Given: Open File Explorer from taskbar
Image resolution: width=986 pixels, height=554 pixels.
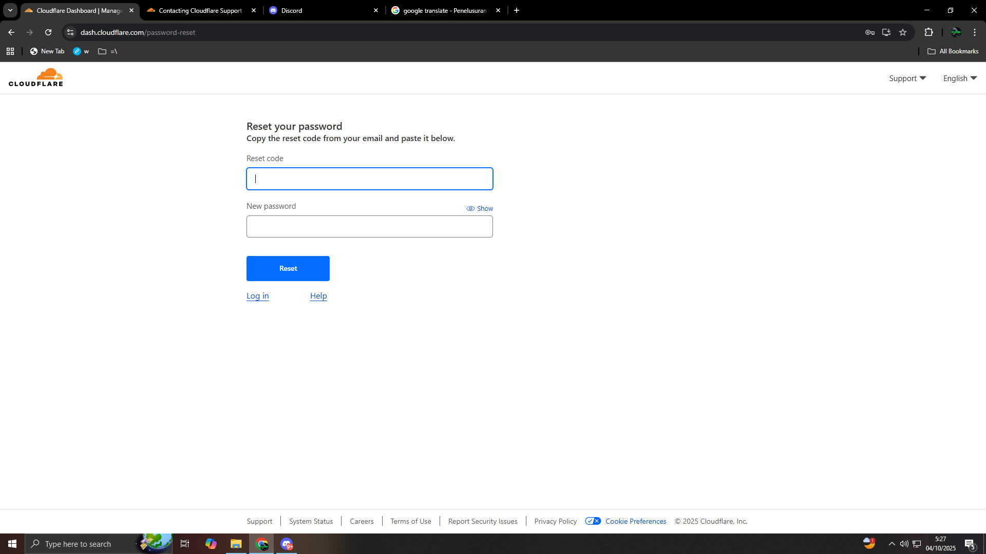Looking at the screenshot, I should click(x=236, y=544).
